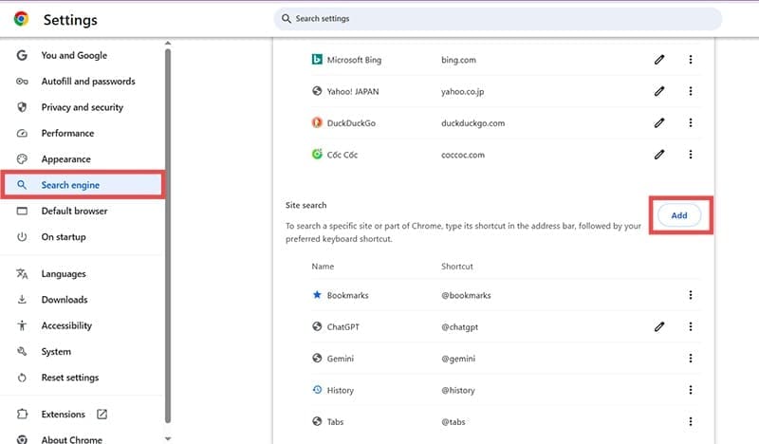Viewport: 759px width, 444px height.
Task: Click the Accessibility person icon
Action: 22,325
